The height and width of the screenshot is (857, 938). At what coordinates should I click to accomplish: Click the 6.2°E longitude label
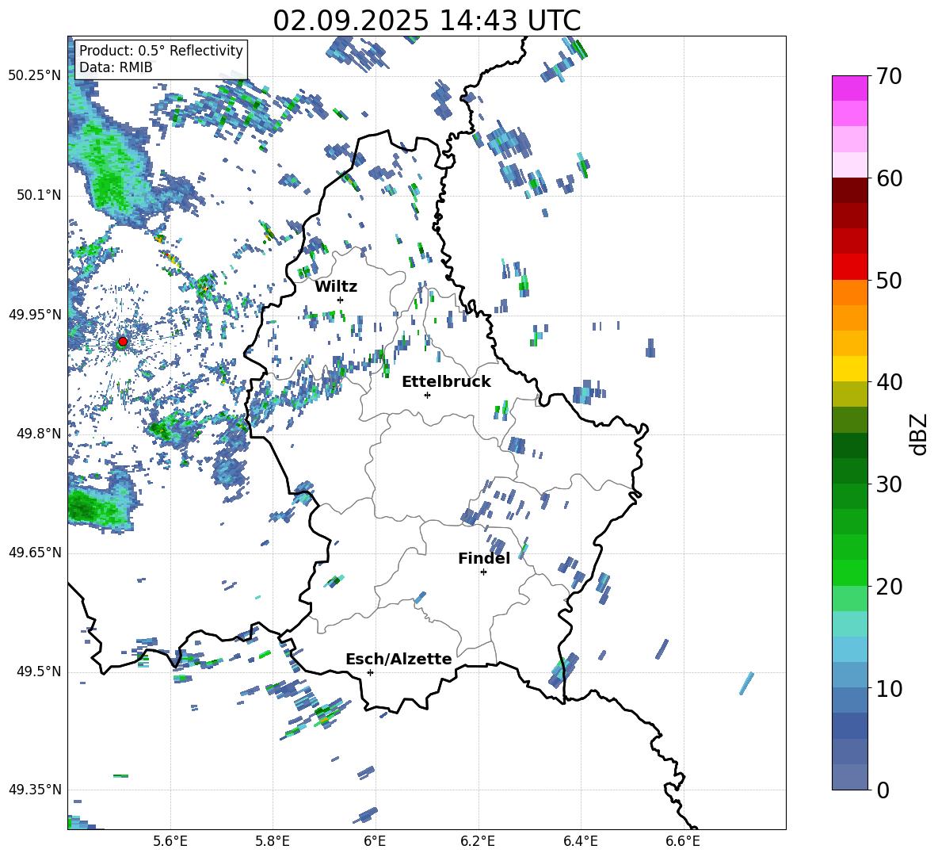[x=478, y=841]
